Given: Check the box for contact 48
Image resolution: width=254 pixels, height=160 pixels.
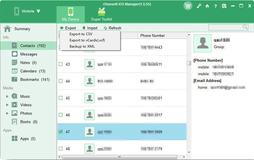Looking at the screenshot, I should (x=61, y=149).
